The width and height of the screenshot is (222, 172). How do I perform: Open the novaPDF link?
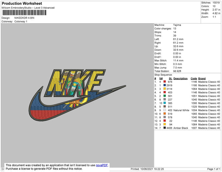pyautogui.click(x=102, y=165)
